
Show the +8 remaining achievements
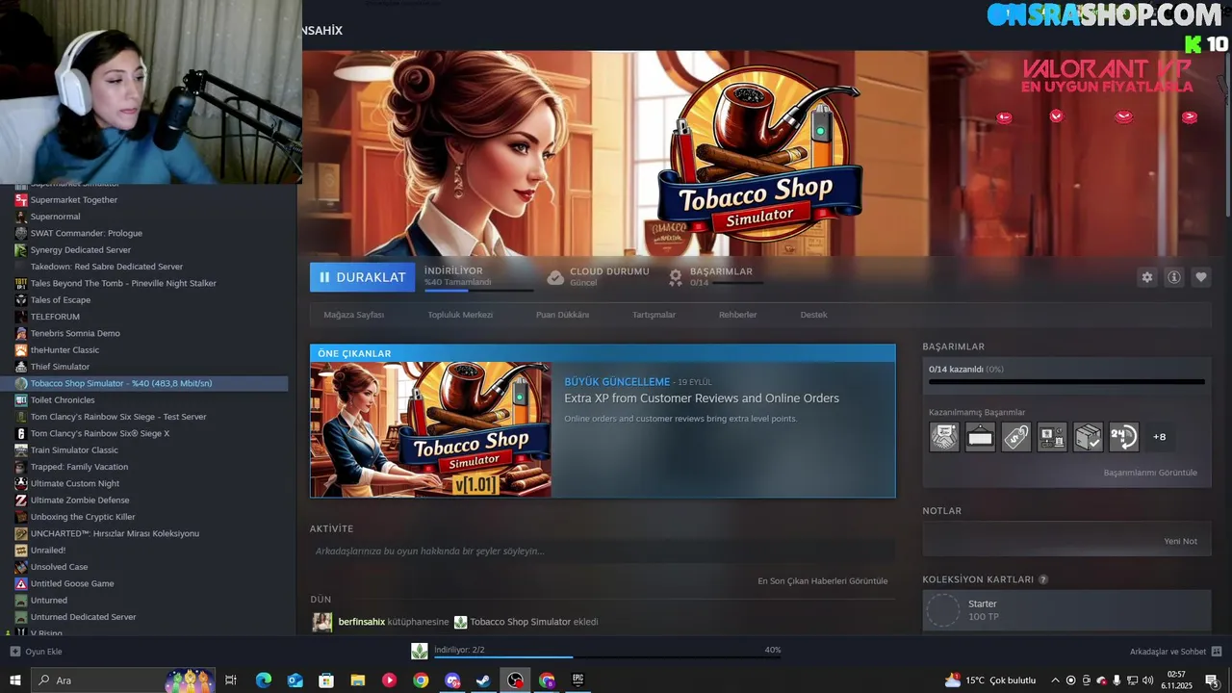pos(1160,437)
